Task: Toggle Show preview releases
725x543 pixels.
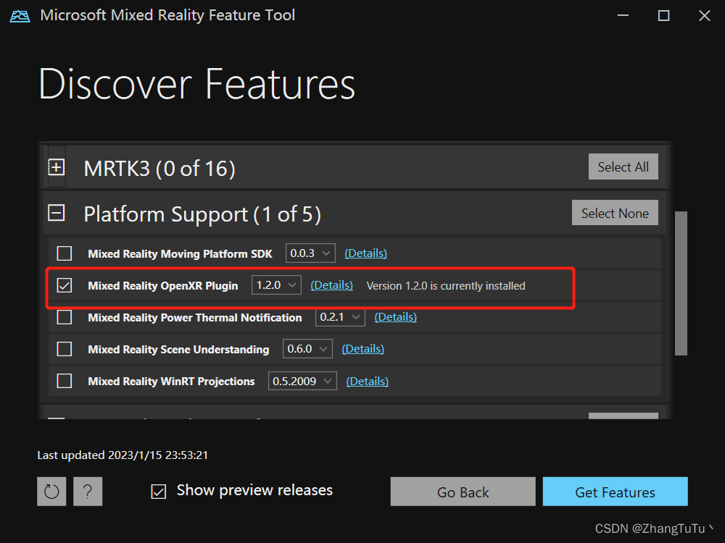Action: 158,491
